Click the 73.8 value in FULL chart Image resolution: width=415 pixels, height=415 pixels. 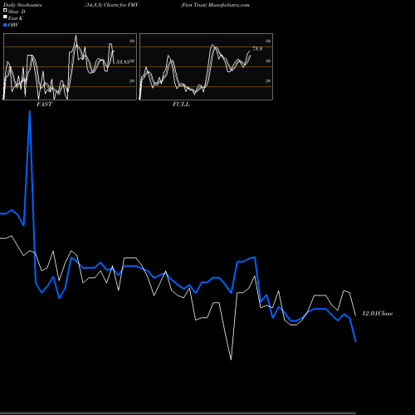(x=257, y=49)
